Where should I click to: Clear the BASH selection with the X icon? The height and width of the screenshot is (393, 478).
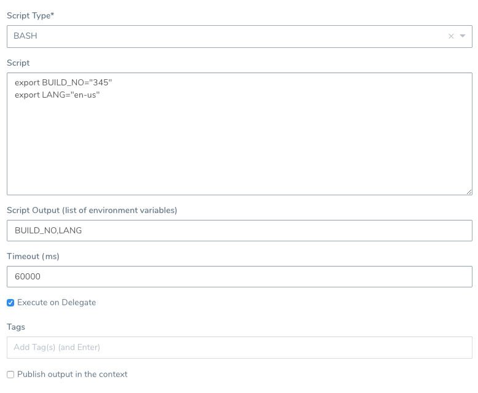(451, 36)
